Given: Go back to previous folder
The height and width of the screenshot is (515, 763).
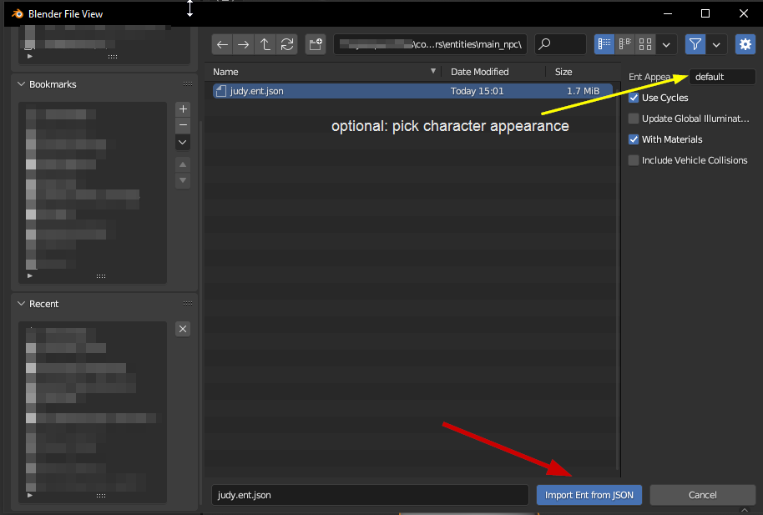Looking at the screenshot, I should click(x=222, y=45).
